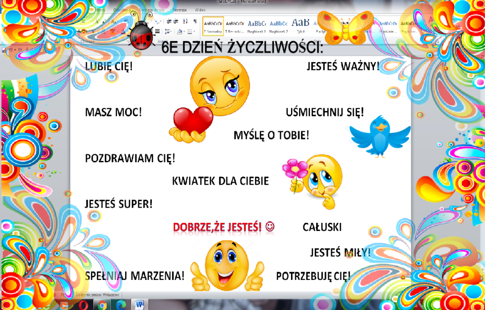Launch Opera from the taskbar
Viewport: 485px width, 310px height.
tap(82, 304)
